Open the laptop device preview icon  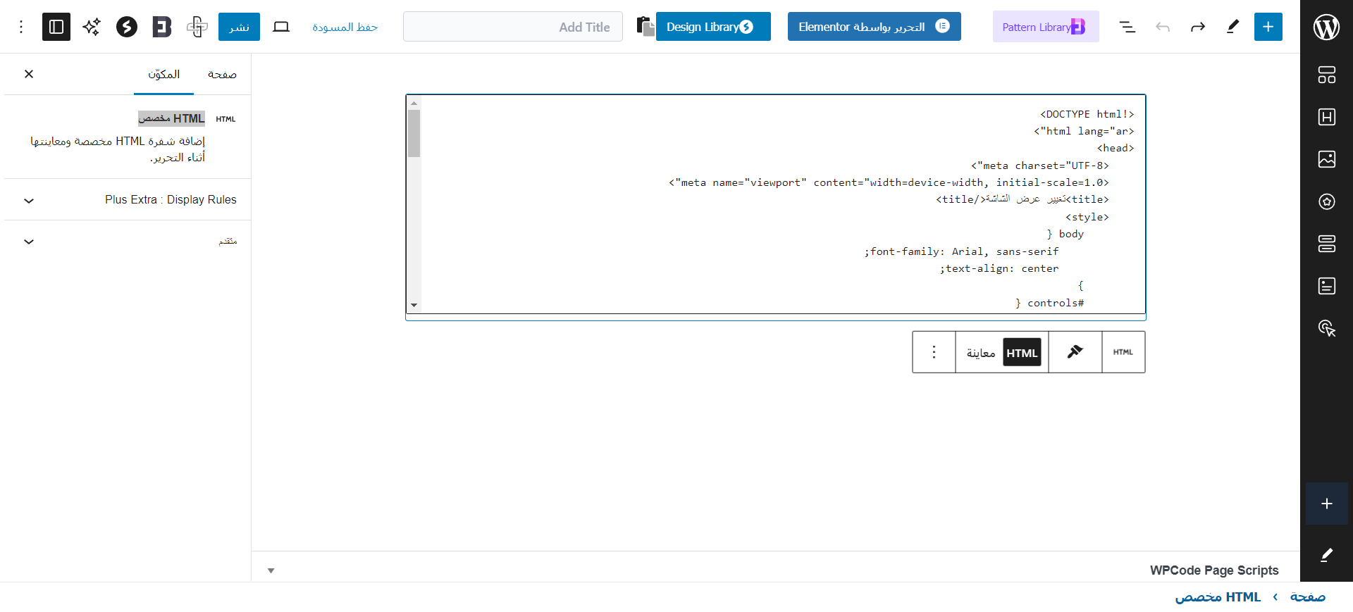281,27
